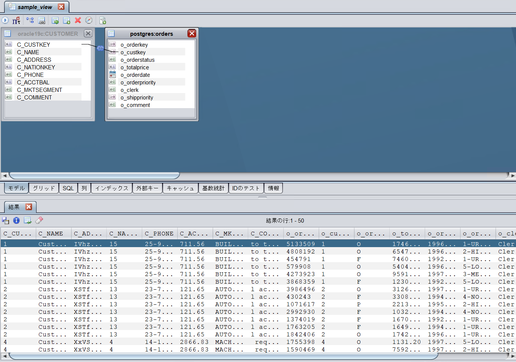
Task: Click the model canvas scroll-left arrow
Action: (5, 176)
